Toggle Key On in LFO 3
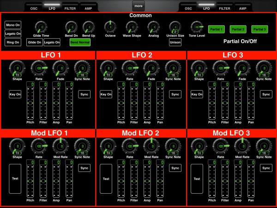This screenshot has height=208, width=277. pyautogui.click(x=197, y=94)
